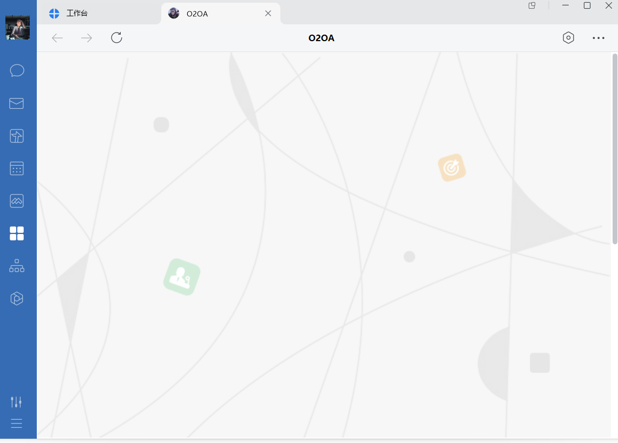Open the documents icon in sidebar
618x443 pixels.
17,136
